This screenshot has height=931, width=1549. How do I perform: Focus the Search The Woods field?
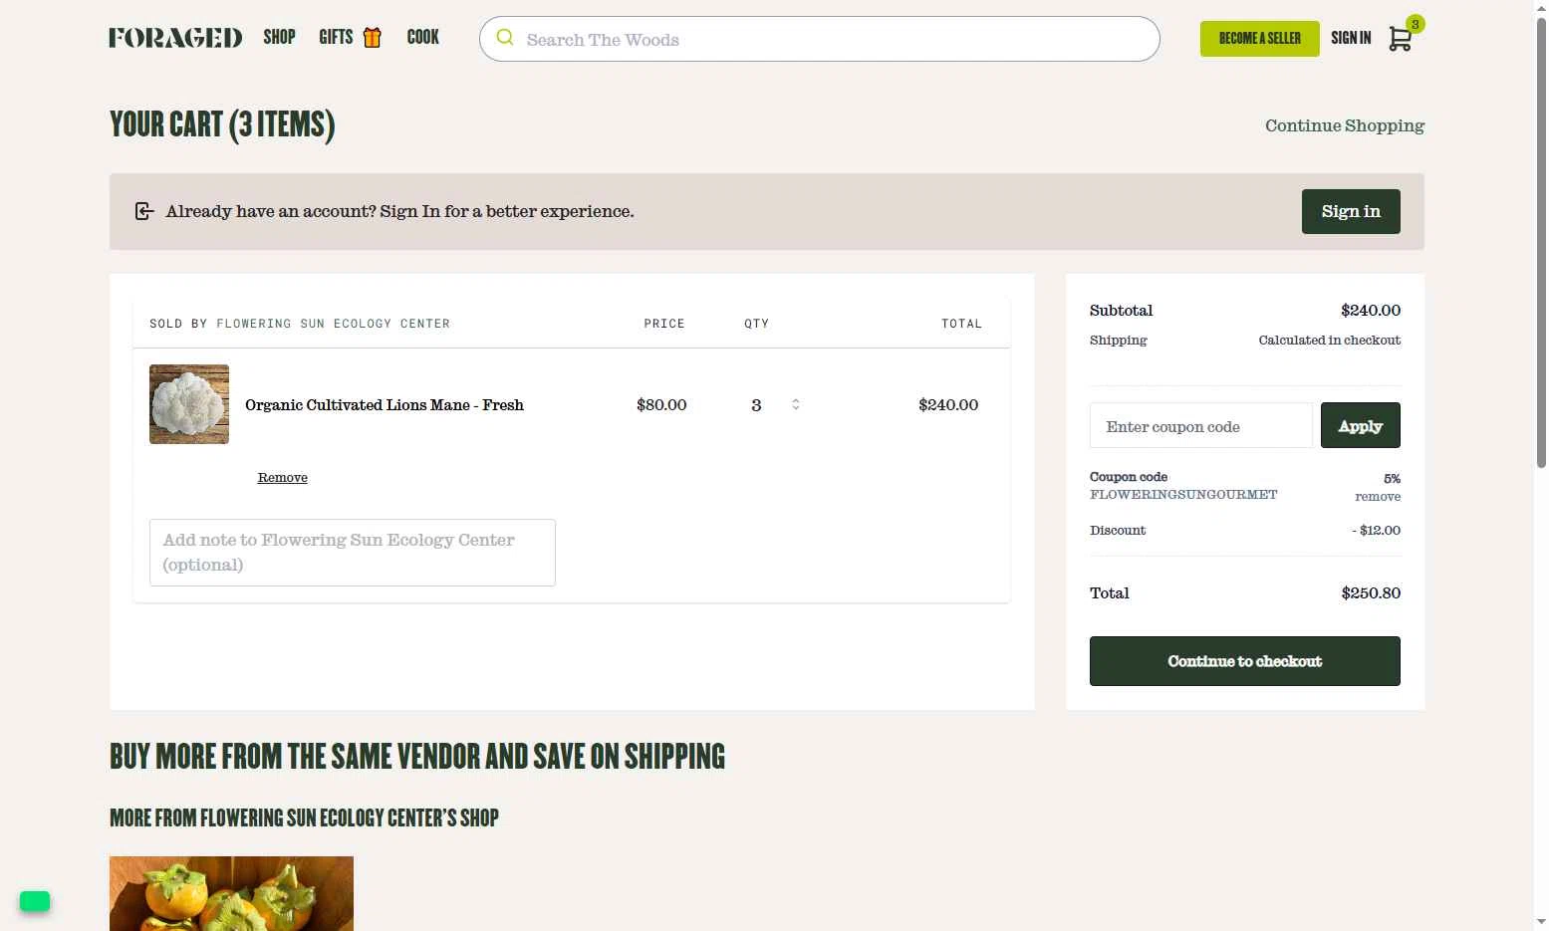[820, 39]
